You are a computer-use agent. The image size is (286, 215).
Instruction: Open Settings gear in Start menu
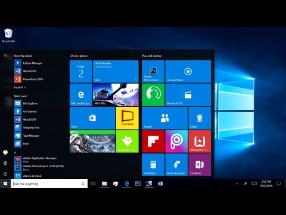(5, 163)
